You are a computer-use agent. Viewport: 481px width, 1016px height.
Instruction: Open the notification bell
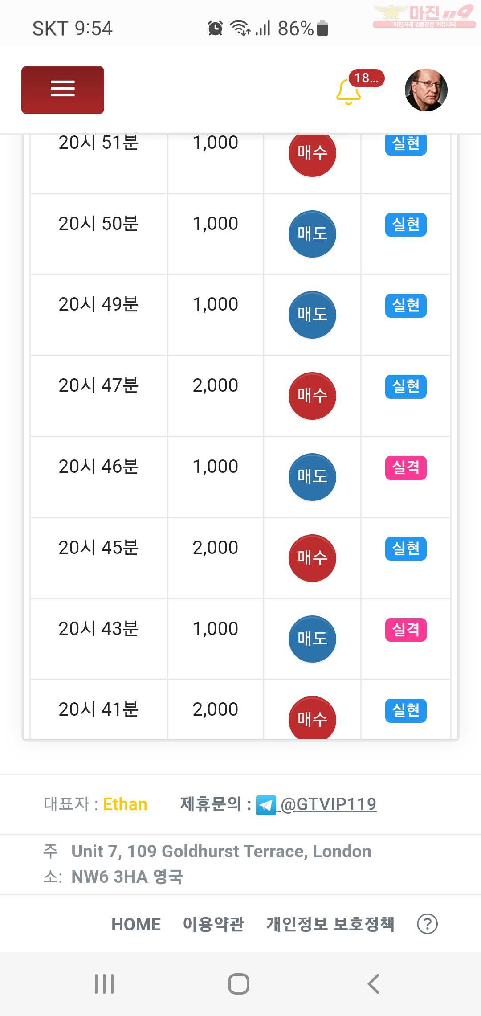pyautogui.click(x=348, y=92)
